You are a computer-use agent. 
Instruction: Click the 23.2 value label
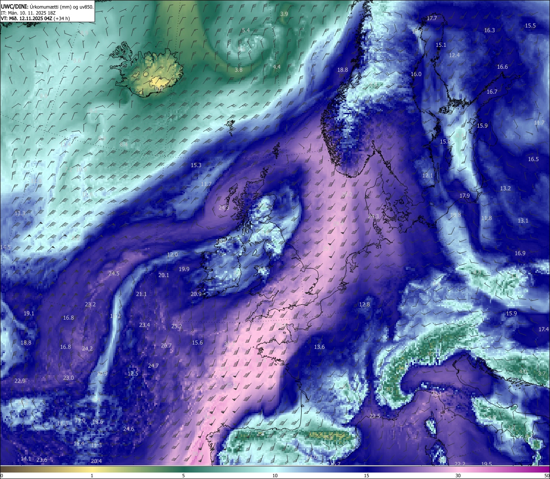(90, 304)
